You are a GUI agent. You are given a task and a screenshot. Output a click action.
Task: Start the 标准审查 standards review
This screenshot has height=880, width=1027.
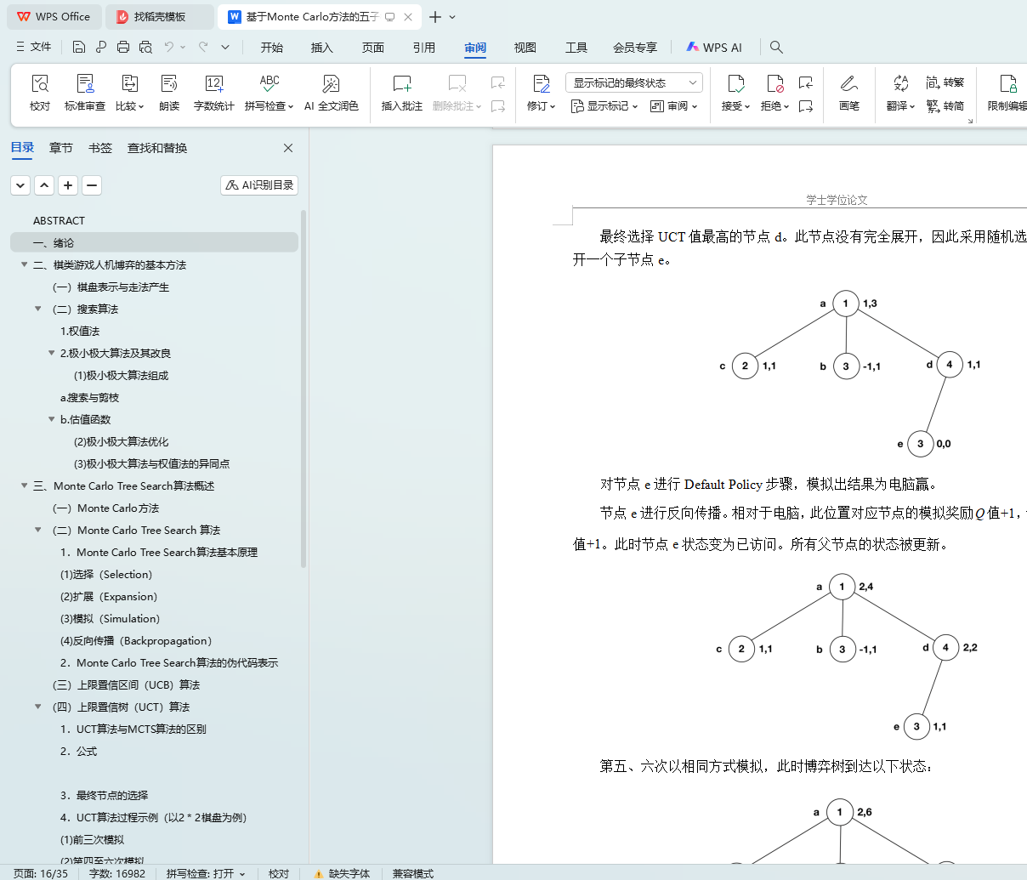click(85, 92)
